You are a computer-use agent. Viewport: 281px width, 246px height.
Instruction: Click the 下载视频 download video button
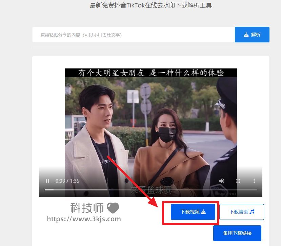[193, 212]
